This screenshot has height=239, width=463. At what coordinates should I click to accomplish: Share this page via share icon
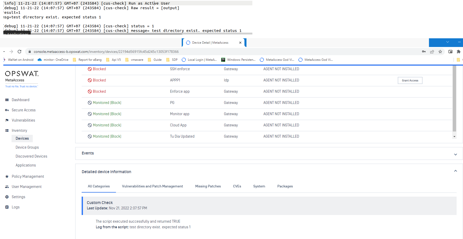pyautogui.click(x=432, y=52)
